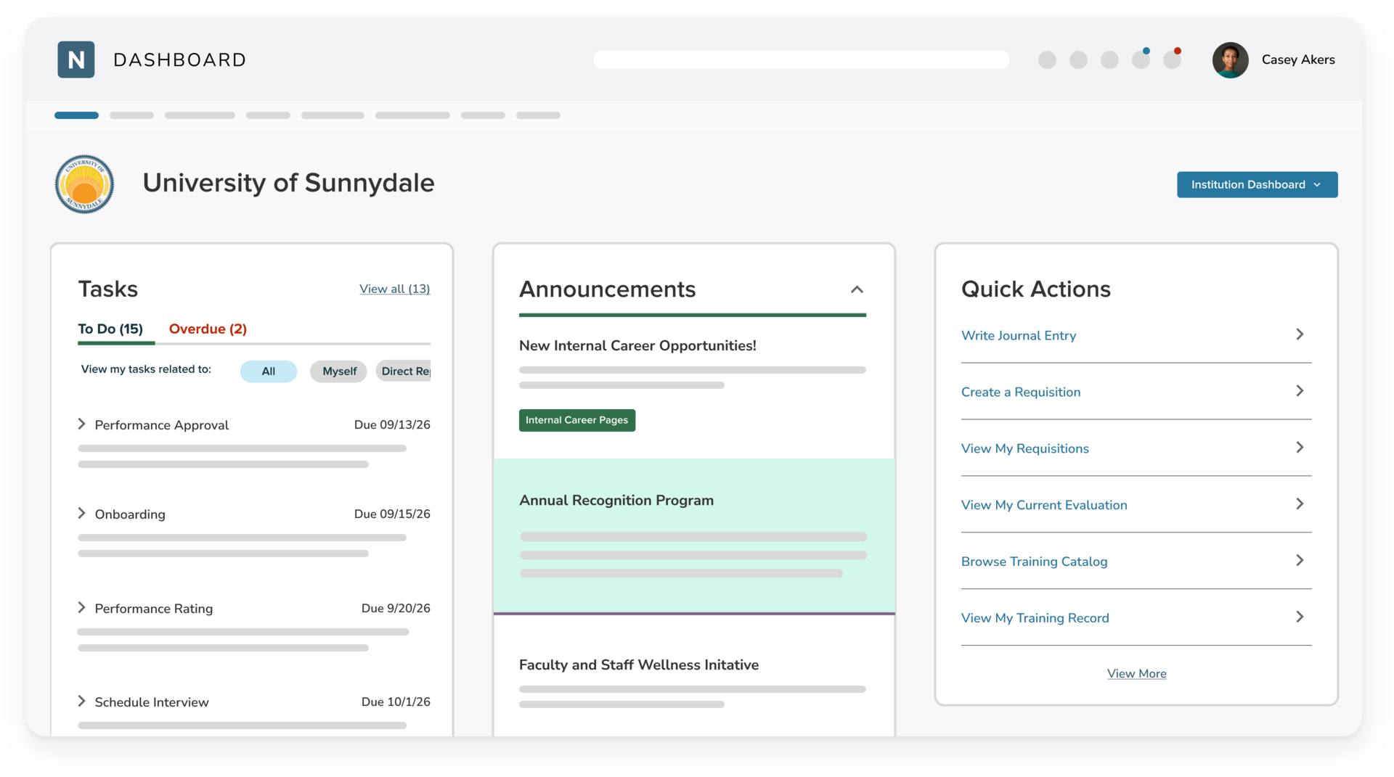Filter tasks by Direct Reports
Image resolution: width=1394 pixels, height=777 pixels.
[404, 371]
